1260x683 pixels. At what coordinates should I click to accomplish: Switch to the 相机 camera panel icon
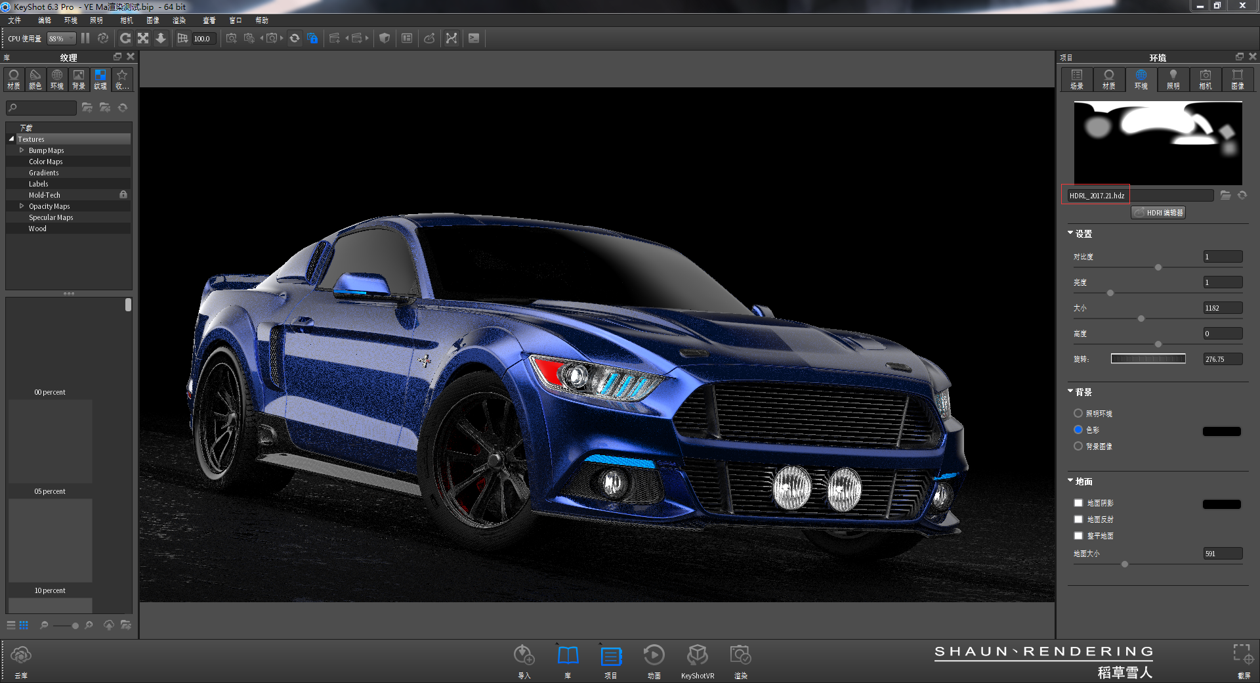(x=1206, y=79)
